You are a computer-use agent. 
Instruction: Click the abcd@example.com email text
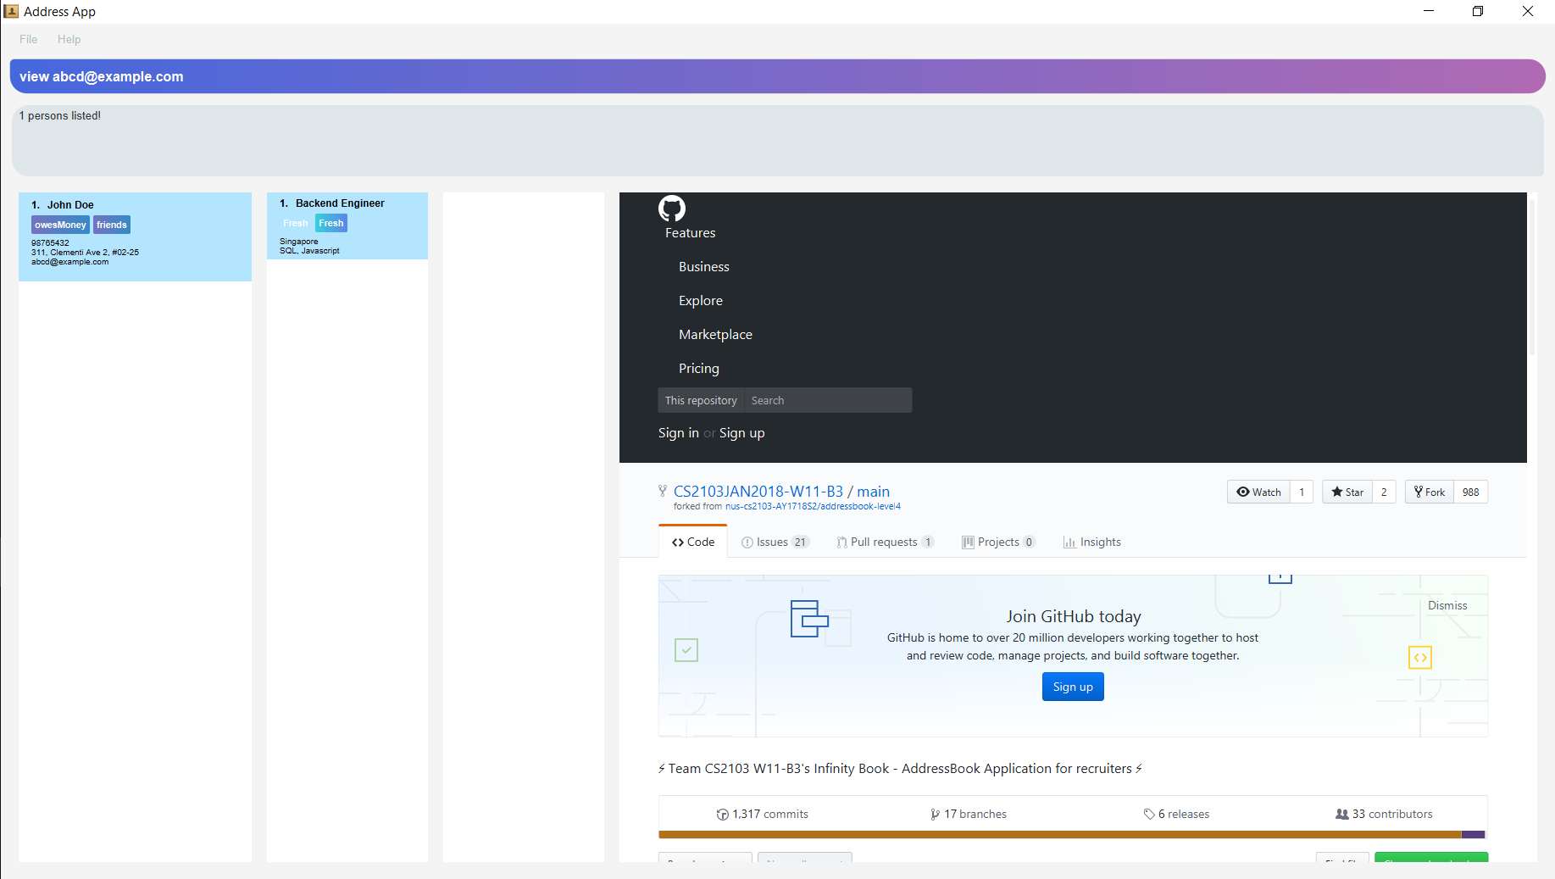tap(70, 262)
